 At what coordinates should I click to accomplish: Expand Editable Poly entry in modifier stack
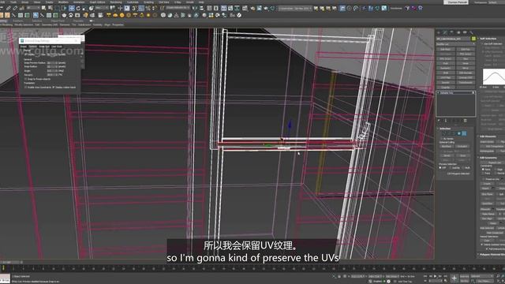(439, 93)
